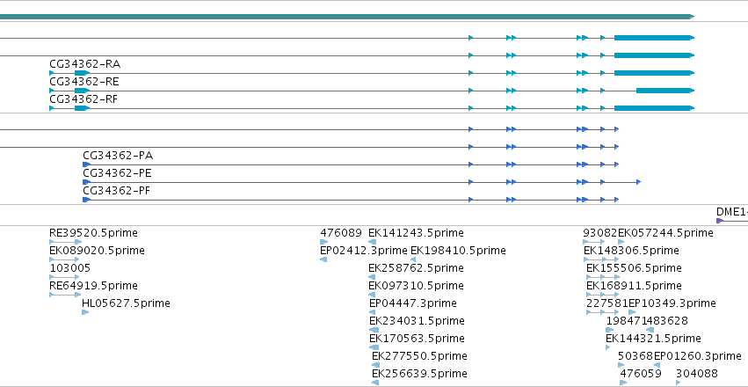Viewport: 748px width, 387px height.
Task: Select the CG34362-RA transcript label
Action: [x=85, y=64]
